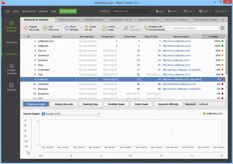The image size is (233, 164).
Task: Click the Add Keywords plus icon
Action: pos(45,28)
